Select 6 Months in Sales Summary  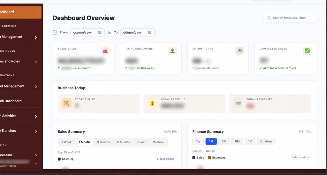tap(124, 142)
